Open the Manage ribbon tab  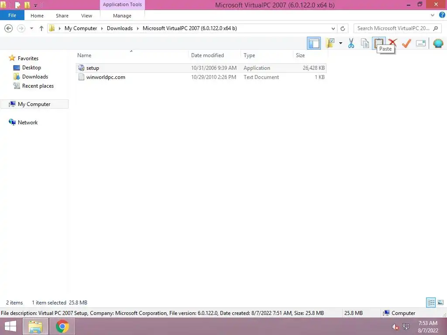(122, 16)
